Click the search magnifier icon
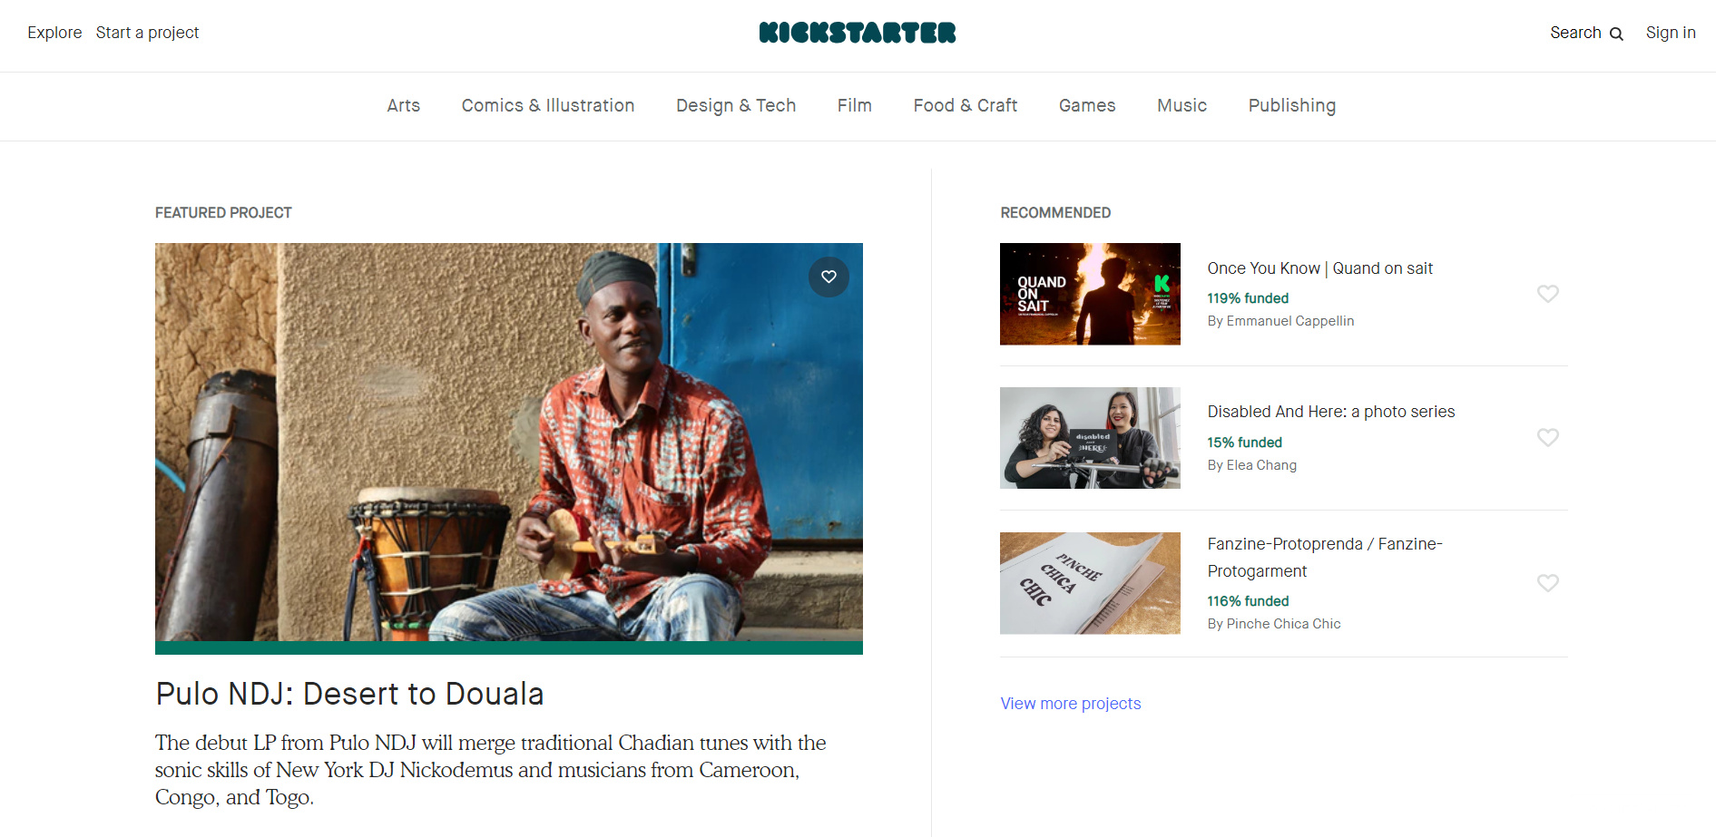Image resolution: width=1716 pixels, height=837 pixels. pyautogui.click(x=1616, y=34)
